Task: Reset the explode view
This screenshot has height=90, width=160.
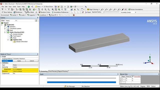Action: [x=88, y=12]
